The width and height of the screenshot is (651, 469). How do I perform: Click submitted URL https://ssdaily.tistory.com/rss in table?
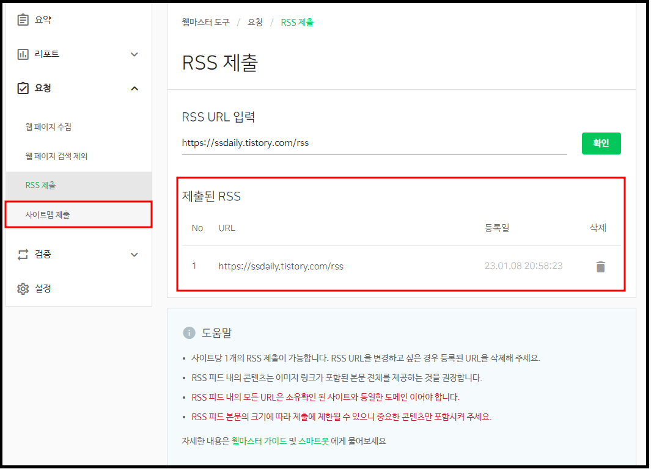(x=281, y=266)
